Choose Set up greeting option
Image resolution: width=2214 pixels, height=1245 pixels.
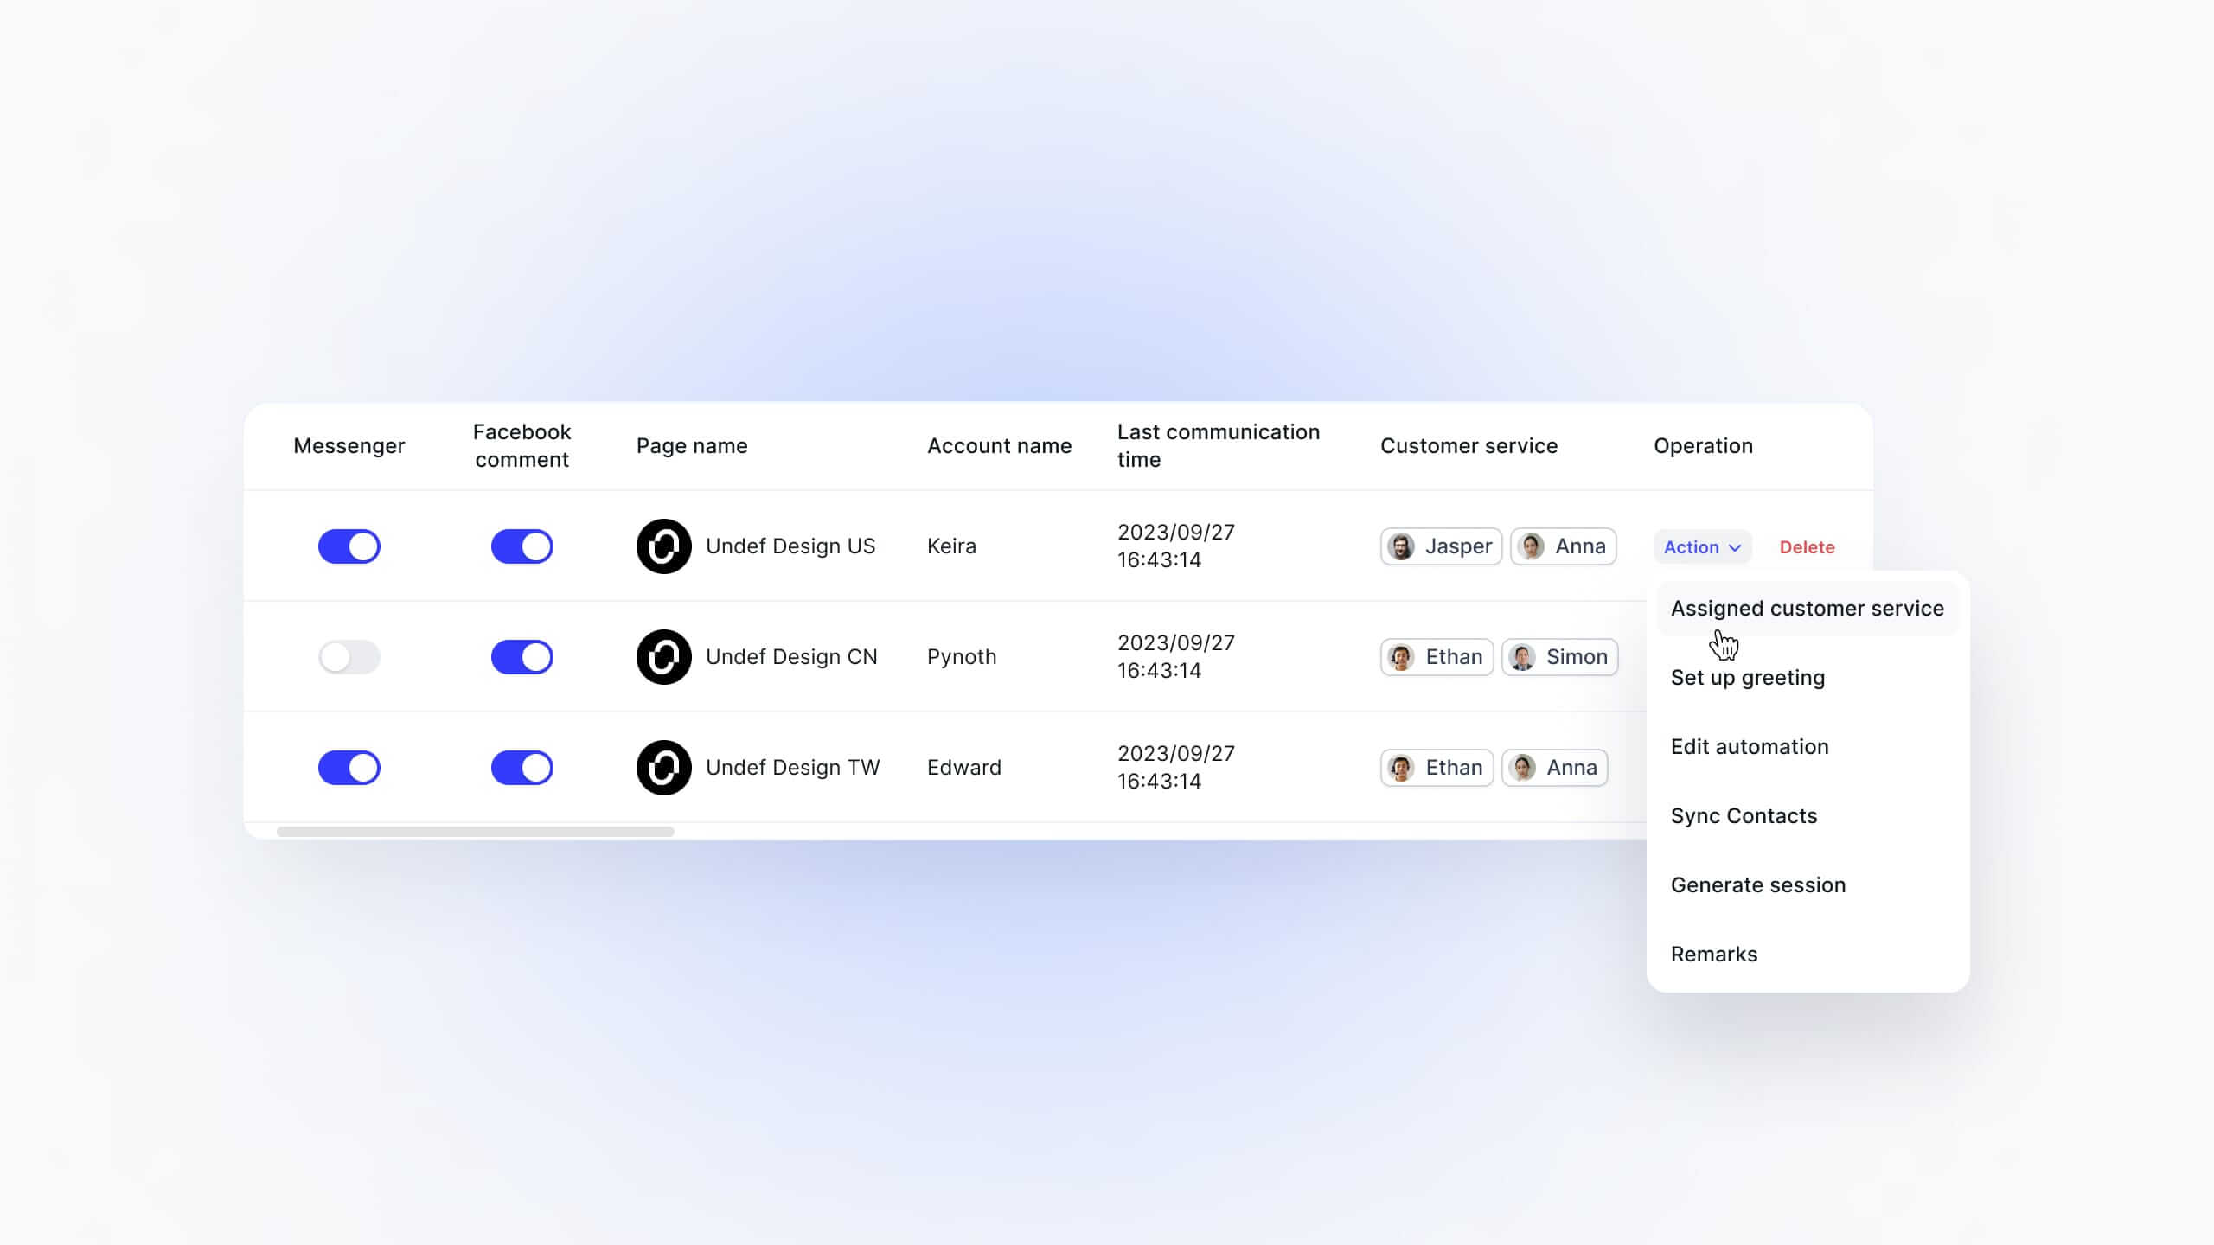pyautogui.click(x=1747, y=678)
